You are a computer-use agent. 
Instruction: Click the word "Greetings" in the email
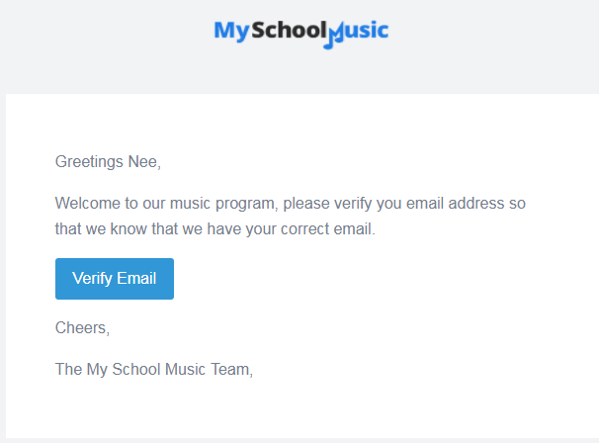coord(89,162)
